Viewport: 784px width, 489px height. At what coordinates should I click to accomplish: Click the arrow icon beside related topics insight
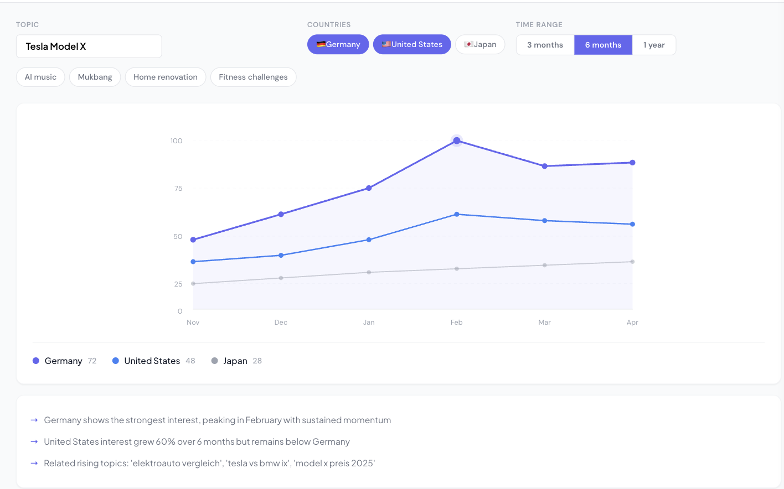[34, 463]
